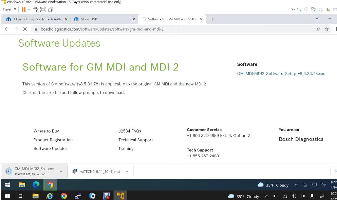Open Chrome's tab search chevron
337x200 pixels.
coord(317,19)
